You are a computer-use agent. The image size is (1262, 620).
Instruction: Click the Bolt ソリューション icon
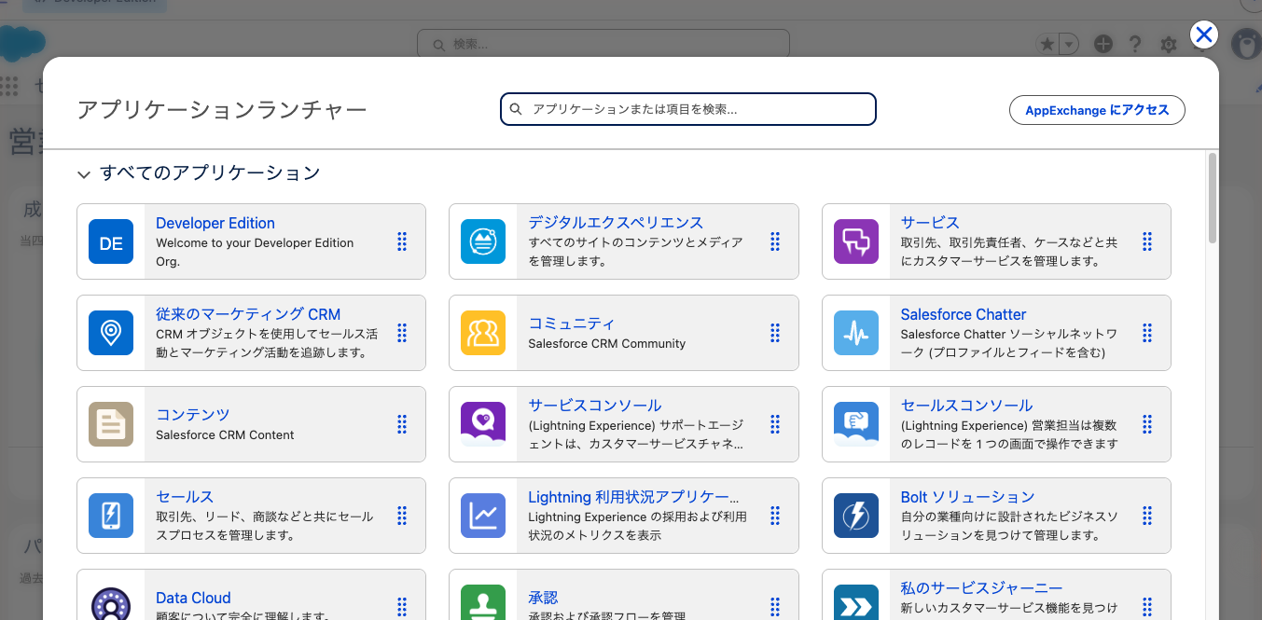856,516
